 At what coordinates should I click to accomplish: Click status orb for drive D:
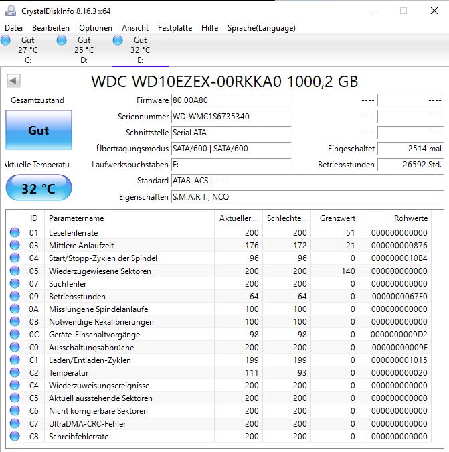click(x=62, y=40)
